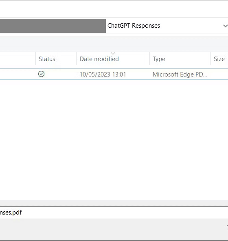
Task: Click the file name field ending nses.pdf
Action: point(114,213)
